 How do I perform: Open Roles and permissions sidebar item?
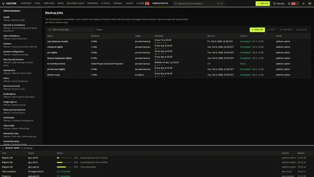pos(20,111)
